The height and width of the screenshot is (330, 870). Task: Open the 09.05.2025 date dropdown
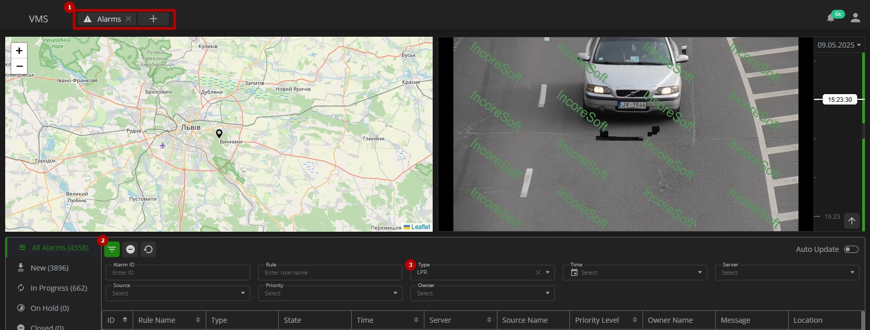839,45
